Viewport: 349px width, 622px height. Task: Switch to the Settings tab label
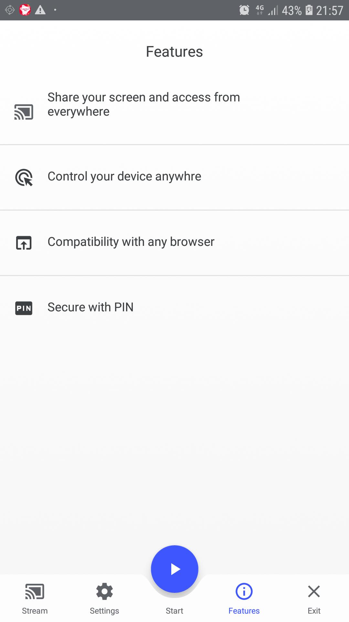pyautogui.click(x=104, y=611)
